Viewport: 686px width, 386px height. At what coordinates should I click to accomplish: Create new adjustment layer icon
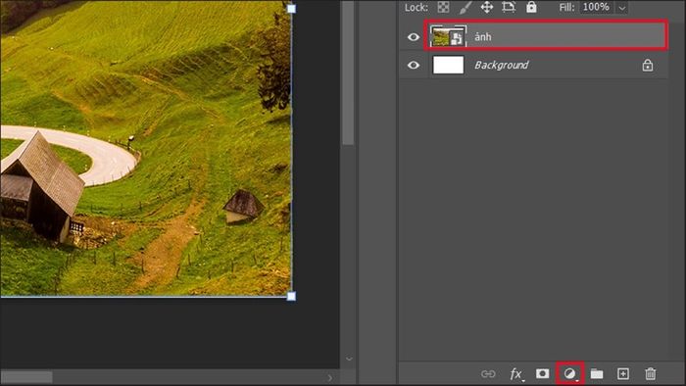pos(569,374)
